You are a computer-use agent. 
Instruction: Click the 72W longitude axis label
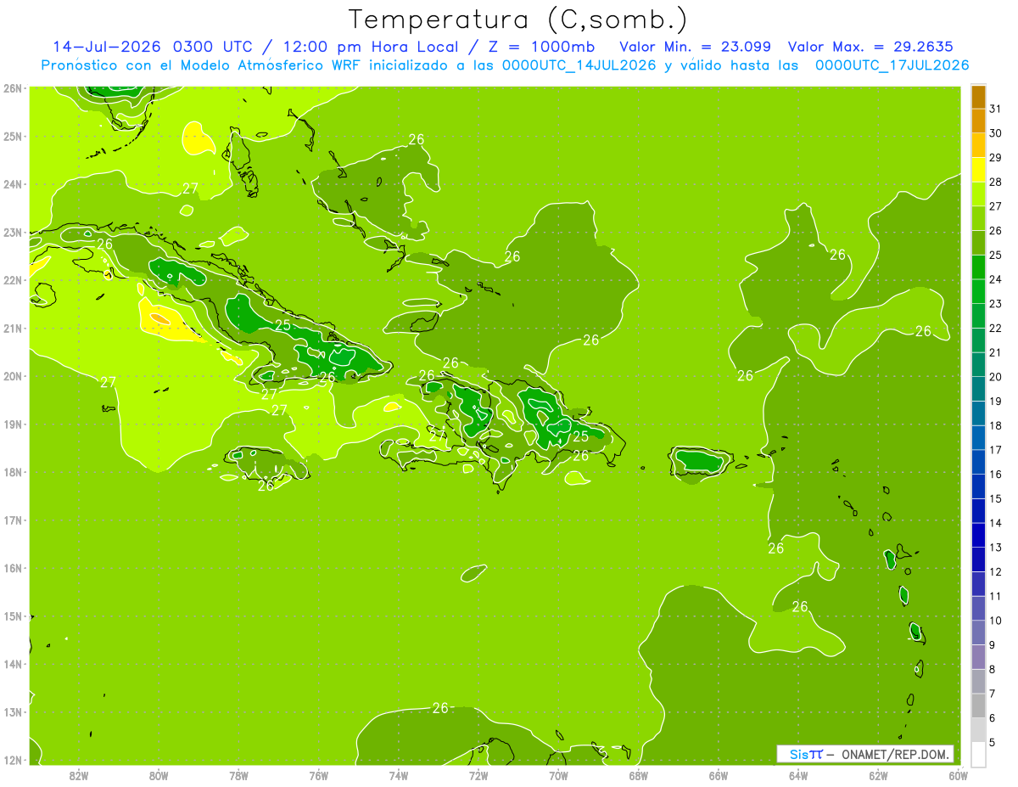tap(478, 774)
